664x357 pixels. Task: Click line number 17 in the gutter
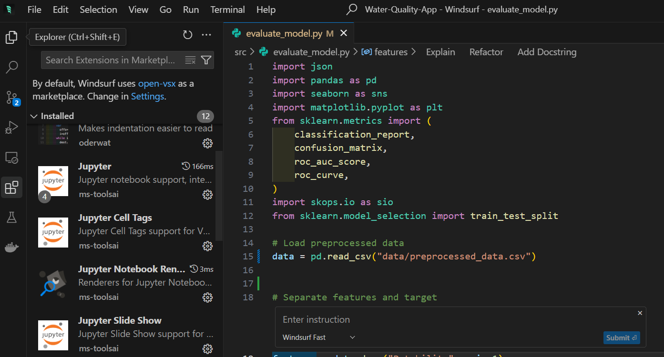point(248,284)
